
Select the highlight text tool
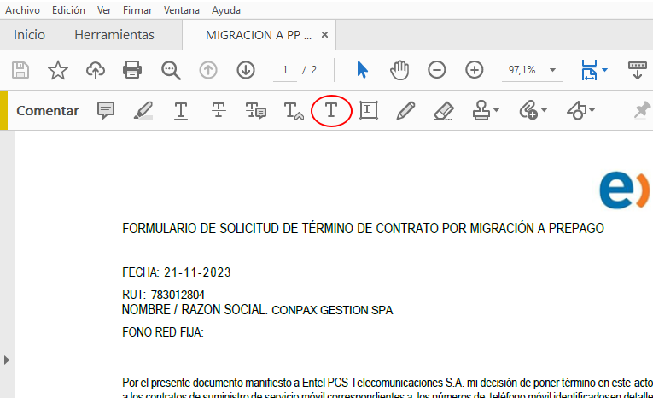click(143, 111)
